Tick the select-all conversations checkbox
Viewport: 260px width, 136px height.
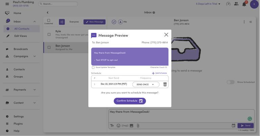[49, 20]
